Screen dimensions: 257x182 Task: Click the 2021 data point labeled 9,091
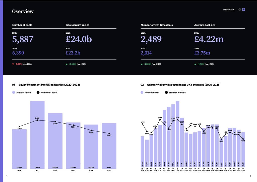coord(37,120)
